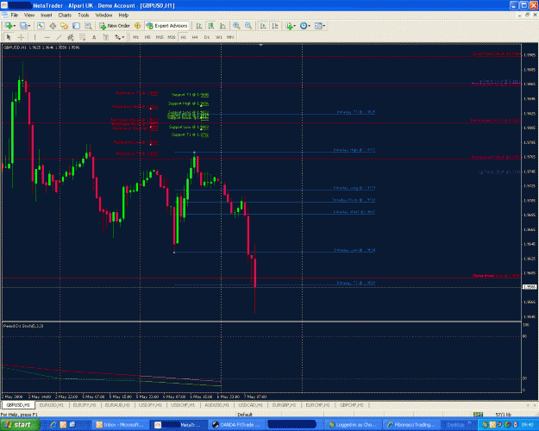Switch to M30 timeframe
539x431 pixels.
point(172,37)
